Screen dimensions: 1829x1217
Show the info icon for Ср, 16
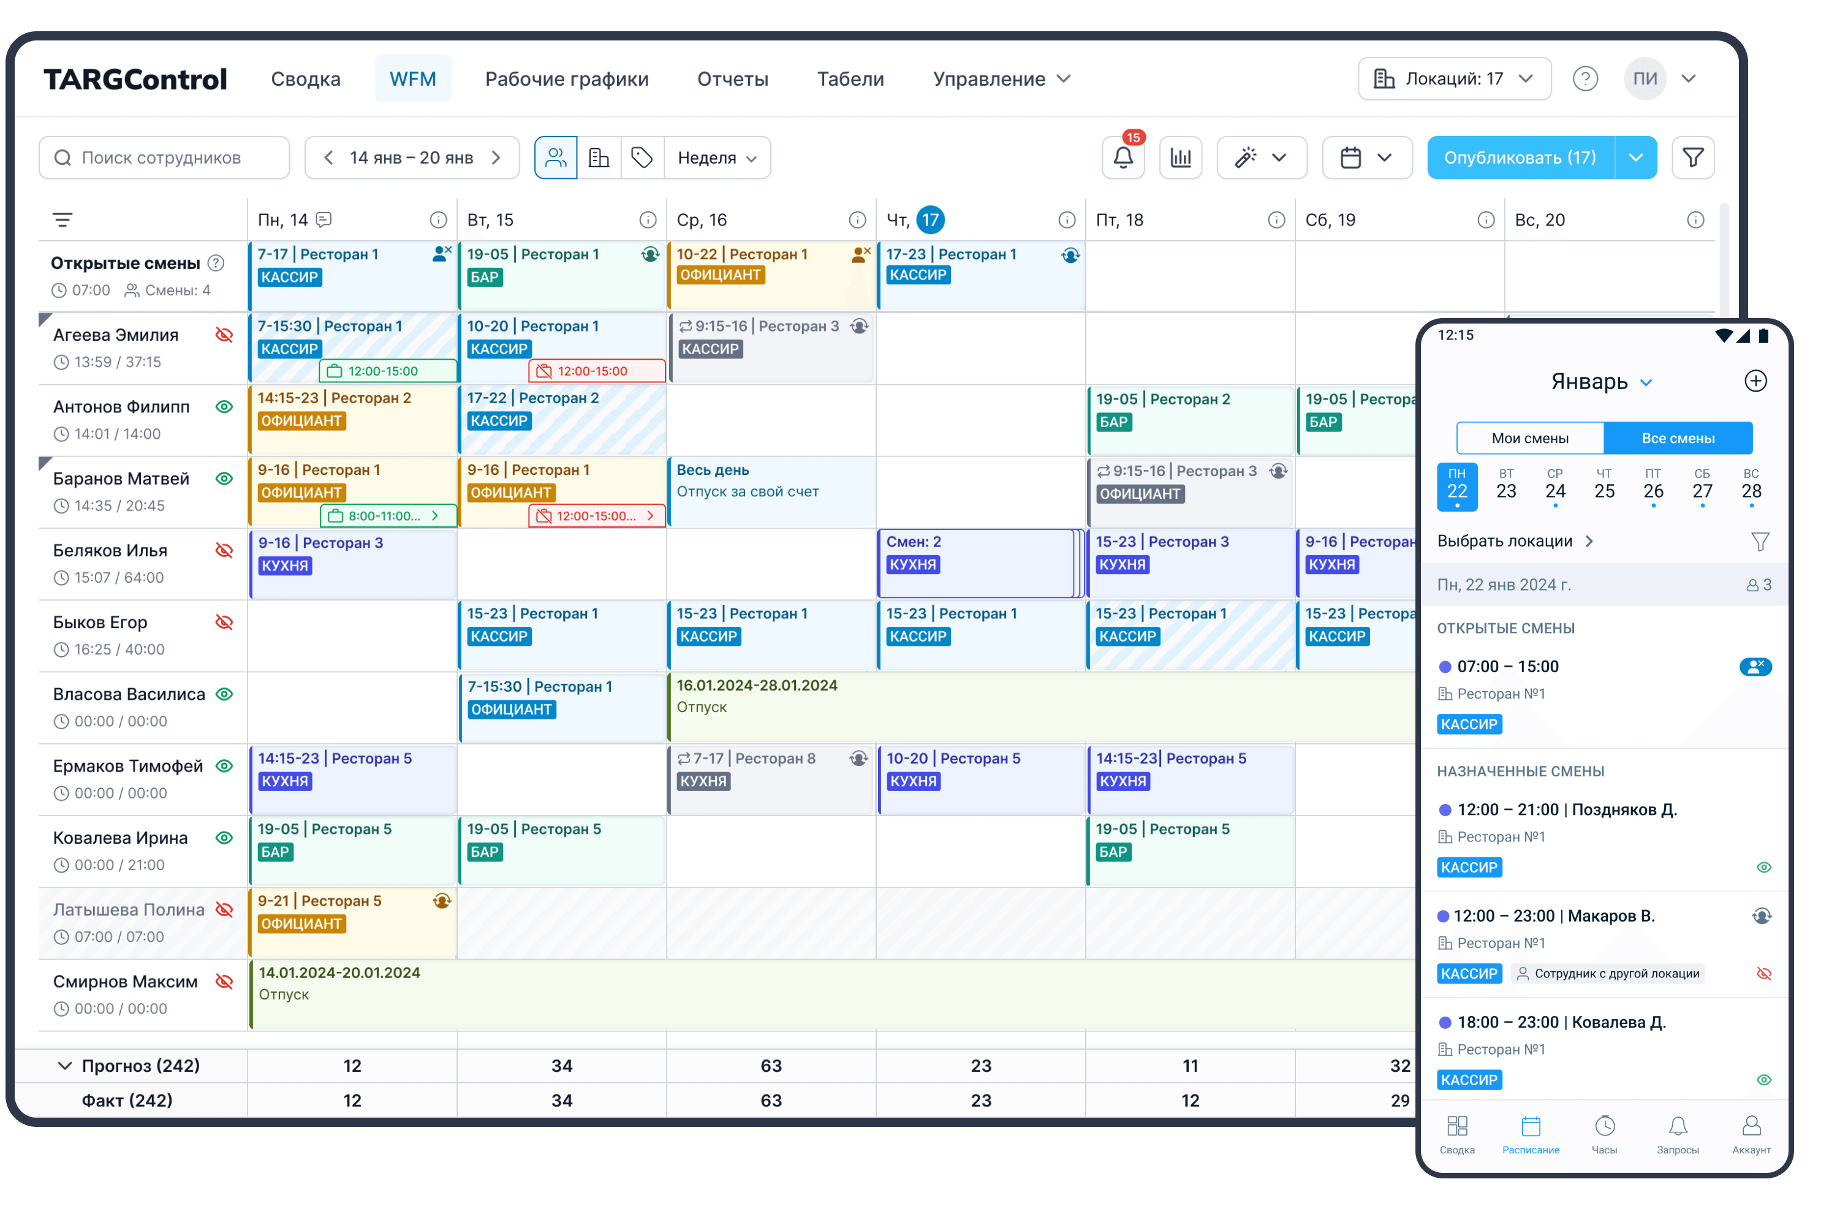[x=857, y=219]
